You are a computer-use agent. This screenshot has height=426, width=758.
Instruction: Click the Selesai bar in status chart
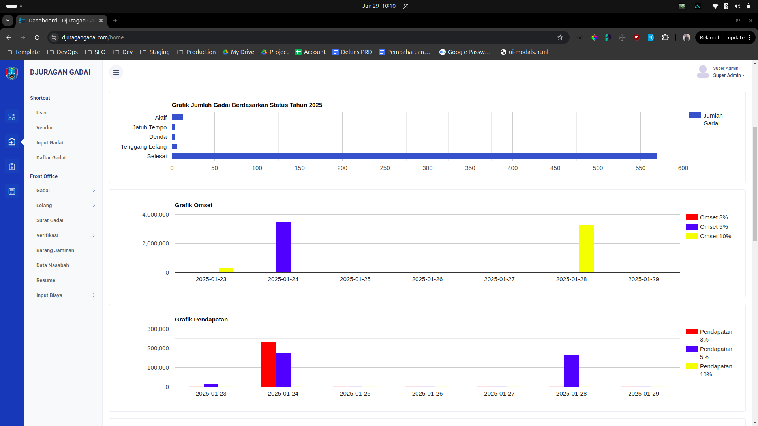tap(415, 157)
